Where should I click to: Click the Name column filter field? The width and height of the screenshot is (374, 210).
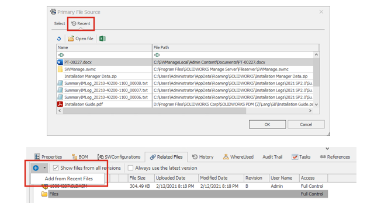(x=104, y=55)
